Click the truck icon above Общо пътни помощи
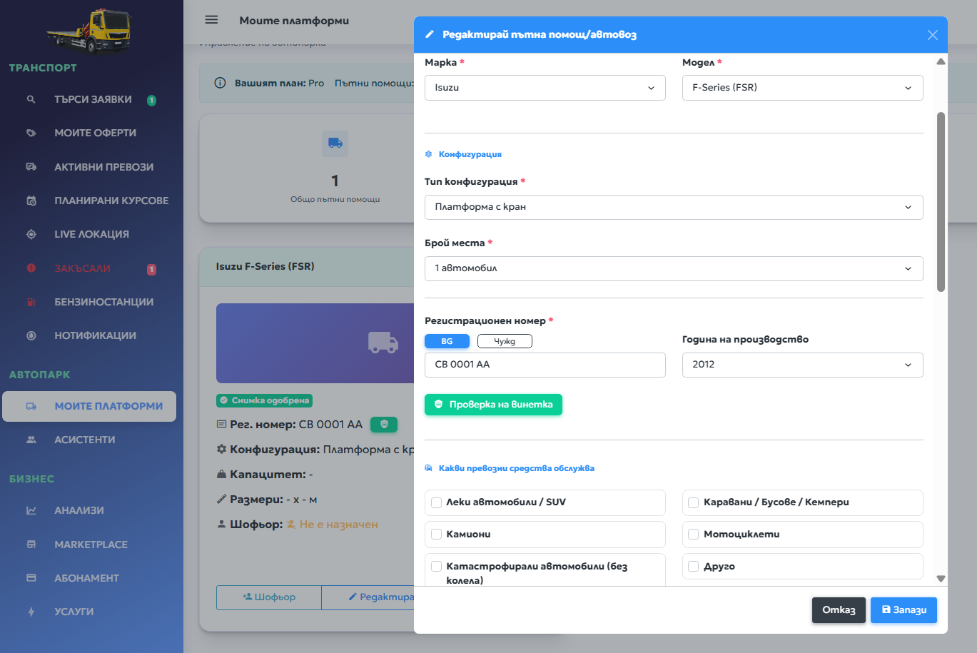 (x=335, y=143)
